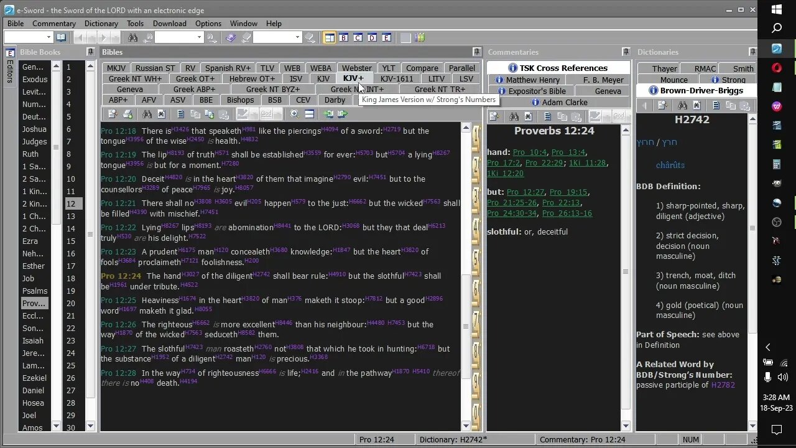Toggle the C panel layout button
The height and width of the screenshot is (448, 796).
(358, 37)
